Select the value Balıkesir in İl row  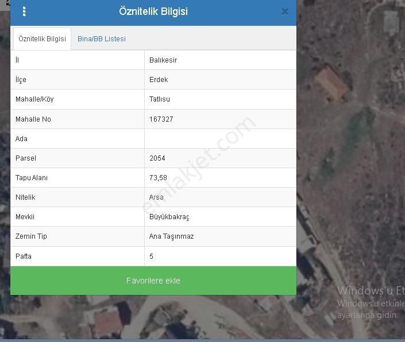tap(163, 60)
